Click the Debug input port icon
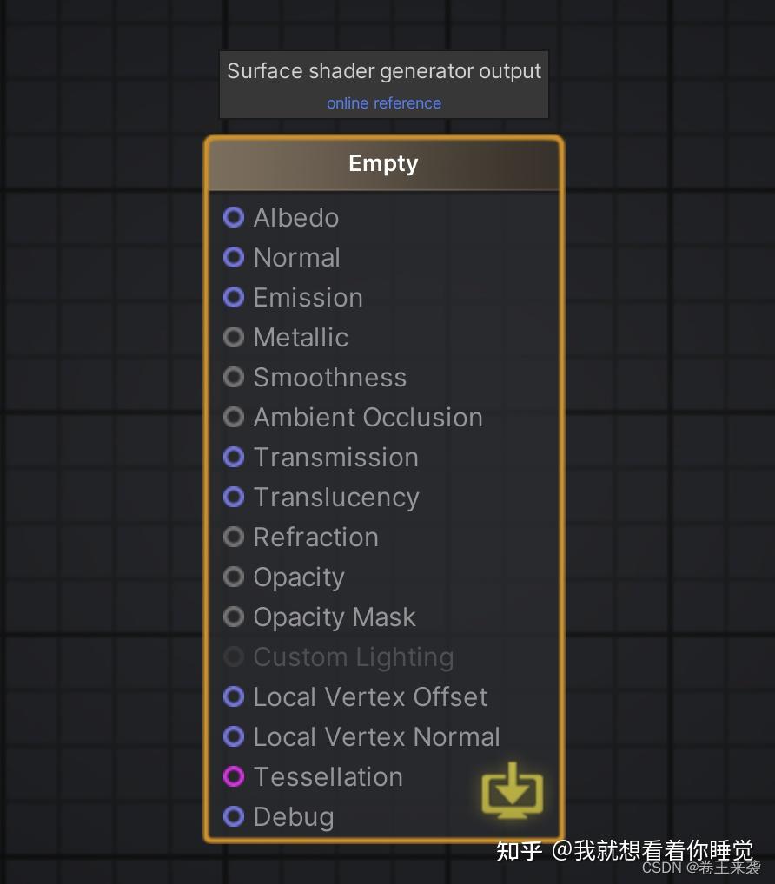Screen dimensions: 775x884 [x=233, y=816]
